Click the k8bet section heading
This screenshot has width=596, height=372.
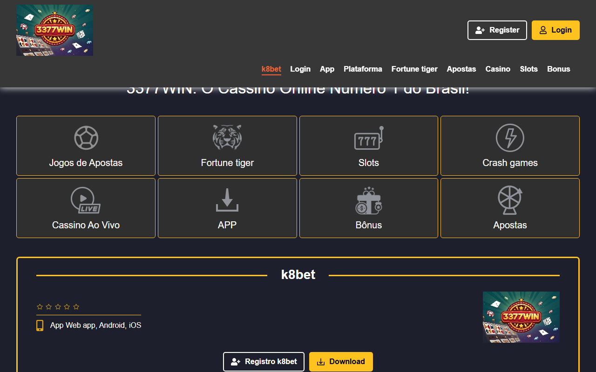pyautogui.click(x=298, y=275)
